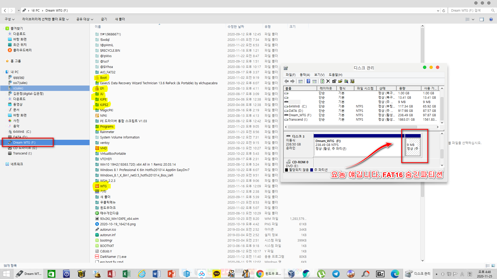This screenshot has width=497, height=279.
Task: Open the 보기(V) menu in Disk Management
Action: [319, 75]
